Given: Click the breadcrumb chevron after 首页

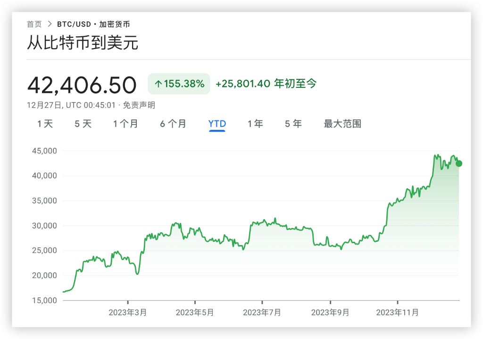Looking at the screenshot, I should click(x=50, y=24).
